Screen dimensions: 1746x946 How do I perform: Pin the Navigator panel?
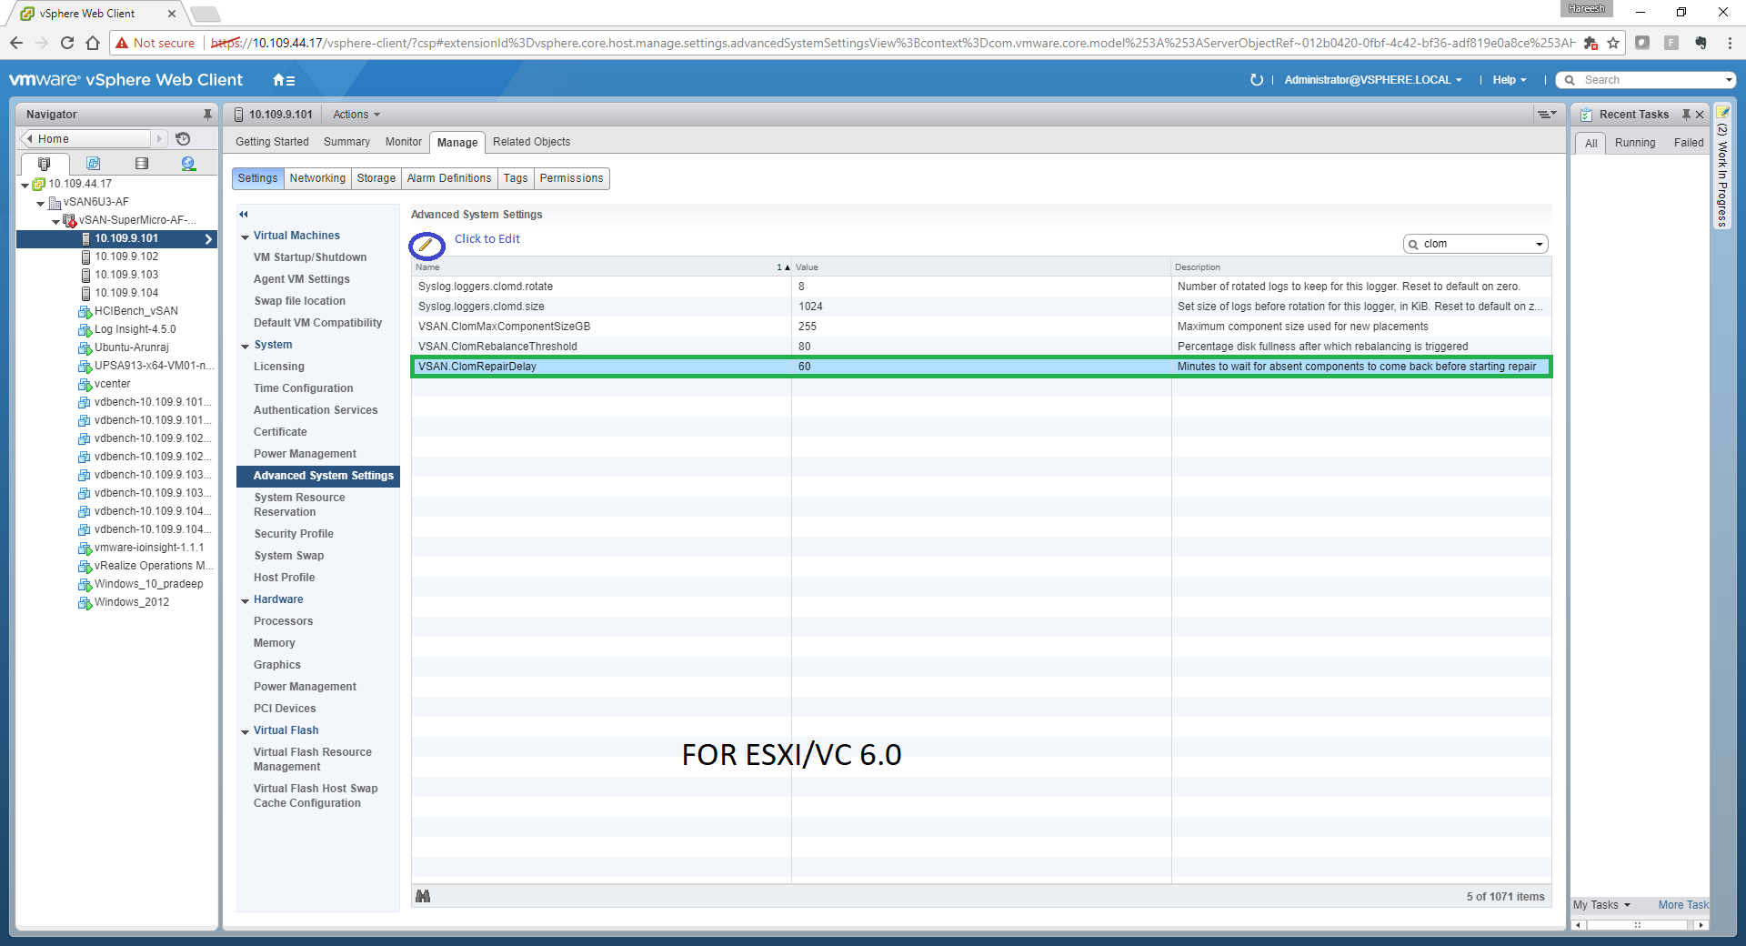(207, 115)
